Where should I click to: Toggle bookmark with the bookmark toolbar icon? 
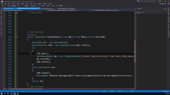coord(61,6)
